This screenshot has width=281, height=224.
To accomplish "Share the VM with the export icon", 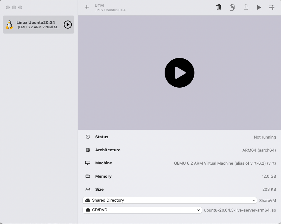I will 246,7.
